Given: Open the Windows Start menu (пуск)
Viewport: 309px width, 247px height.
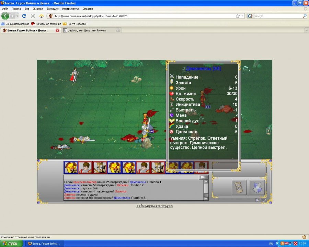Looking at the screenshot, I should coord(11,244).
